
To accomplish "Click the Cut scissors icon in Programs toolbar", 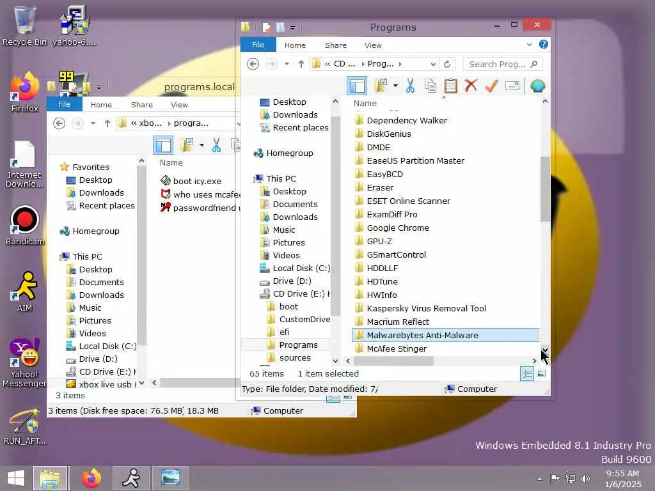I will point(410,86).
